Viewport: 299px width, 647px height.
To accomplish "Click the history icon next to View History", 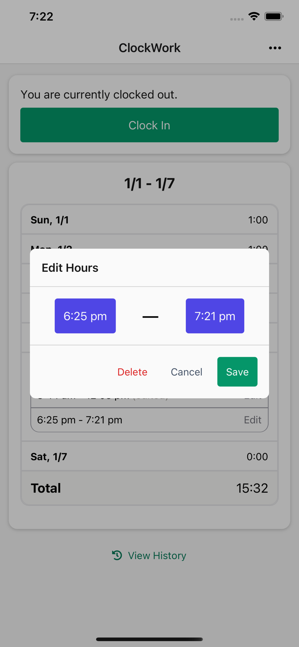I will coord(117,556).
